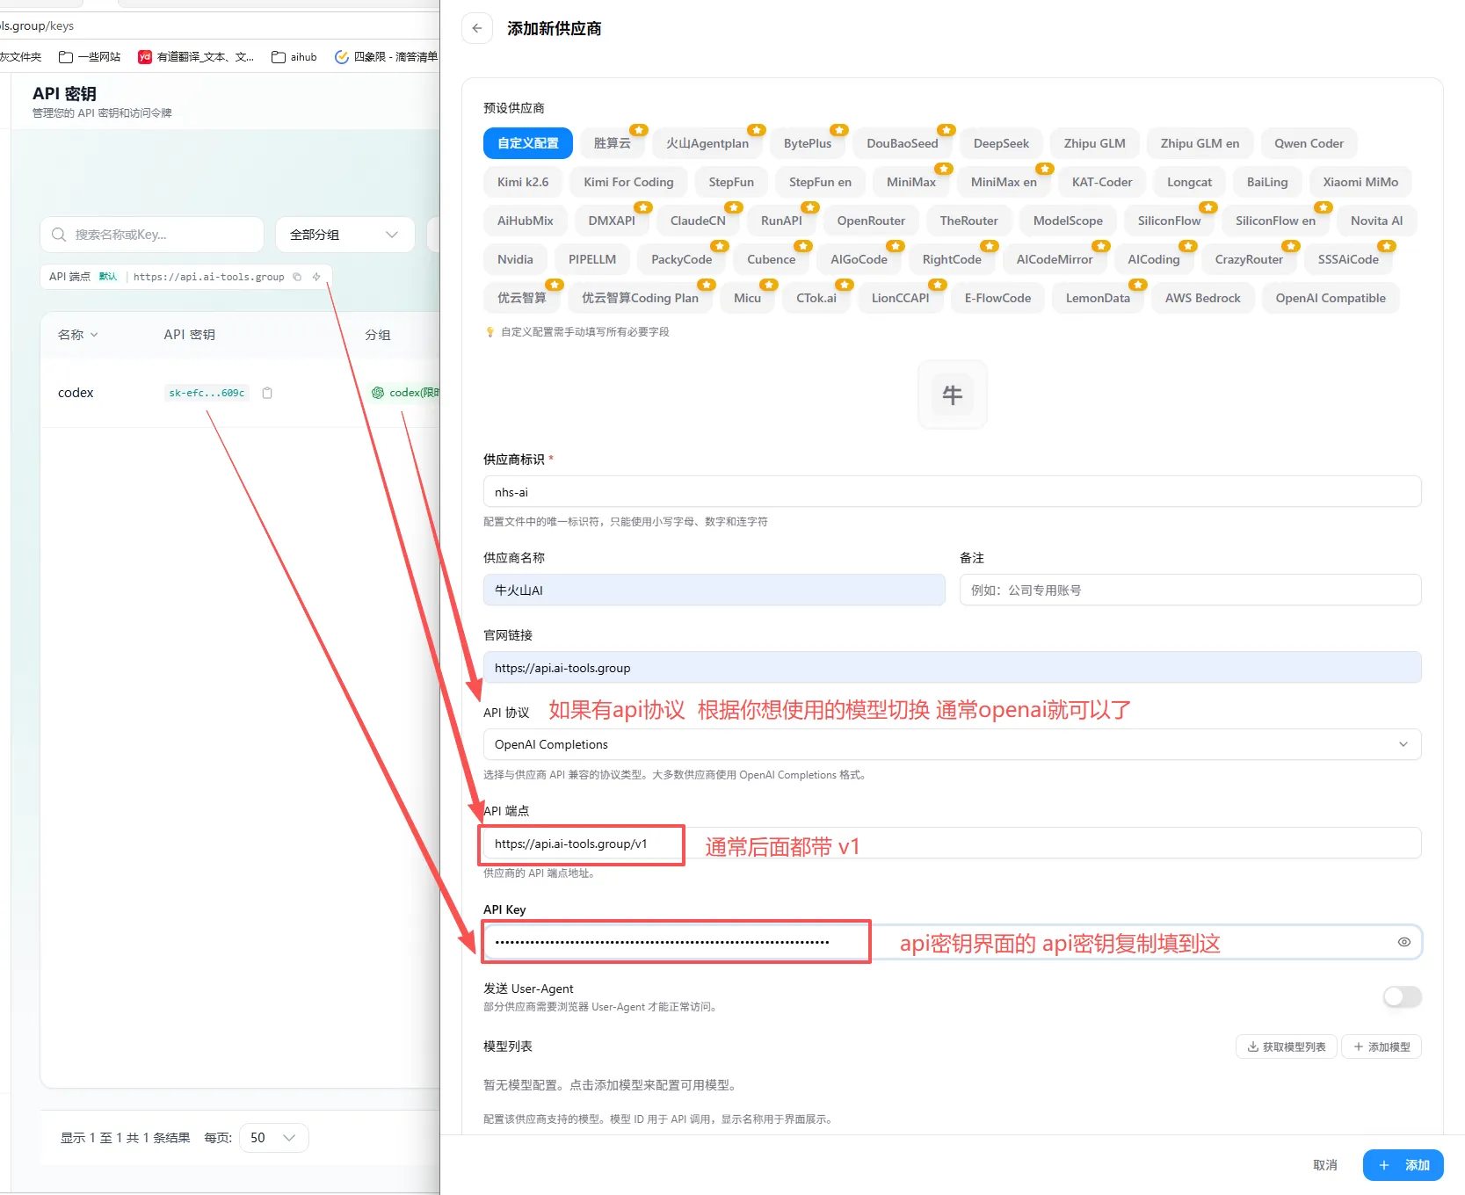Screen dimensions: 1465x1195
Task: Enable the 发送 User-Agent switch
Action: click(x=1402, y=996)
